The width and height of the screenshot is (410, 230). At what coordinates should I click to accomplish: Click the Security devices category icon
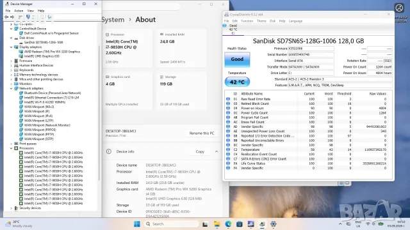click(x=16, y=208)
